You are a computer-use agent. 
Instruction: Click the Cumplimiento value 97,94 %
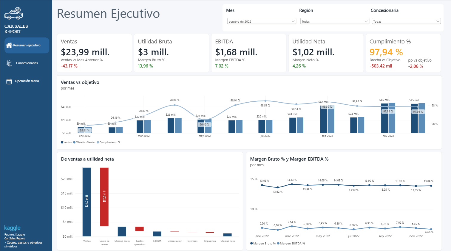coord(386,52)
